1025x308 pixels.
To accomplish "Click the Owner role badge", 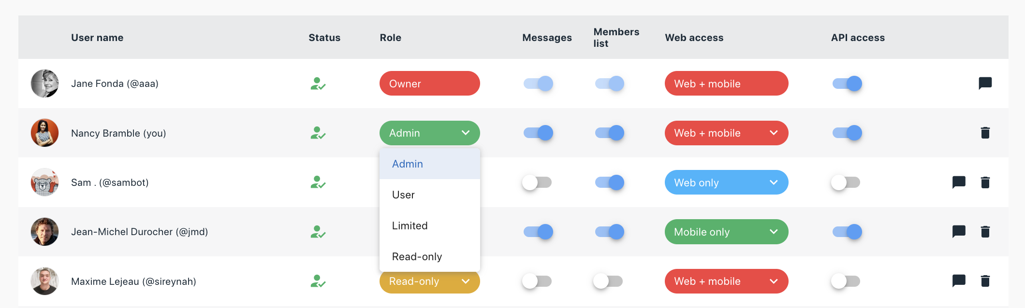I will pyautogui.click(x=429, y=84).
